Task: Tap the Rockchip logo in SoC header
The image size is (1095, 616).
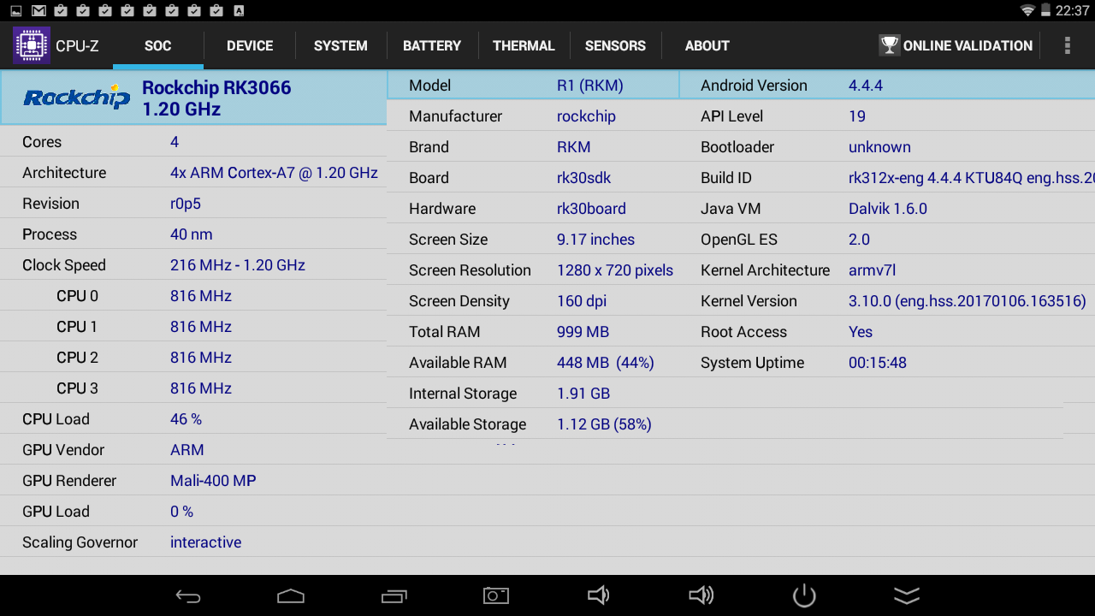Action: pyautogui.click(x=76, y=98)
